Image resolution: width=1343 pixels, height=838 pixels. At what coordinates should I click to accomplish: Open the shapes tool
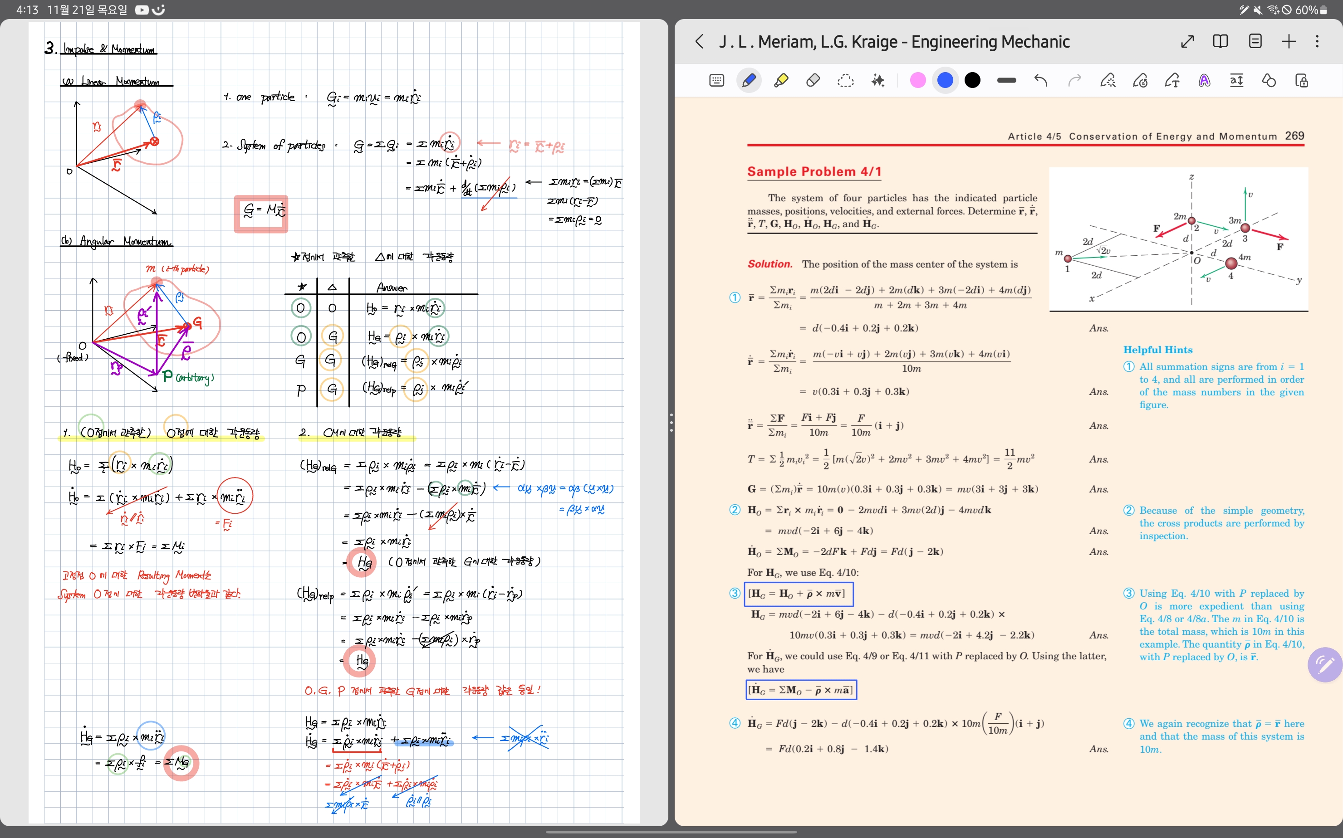(x=1269, y=81)
